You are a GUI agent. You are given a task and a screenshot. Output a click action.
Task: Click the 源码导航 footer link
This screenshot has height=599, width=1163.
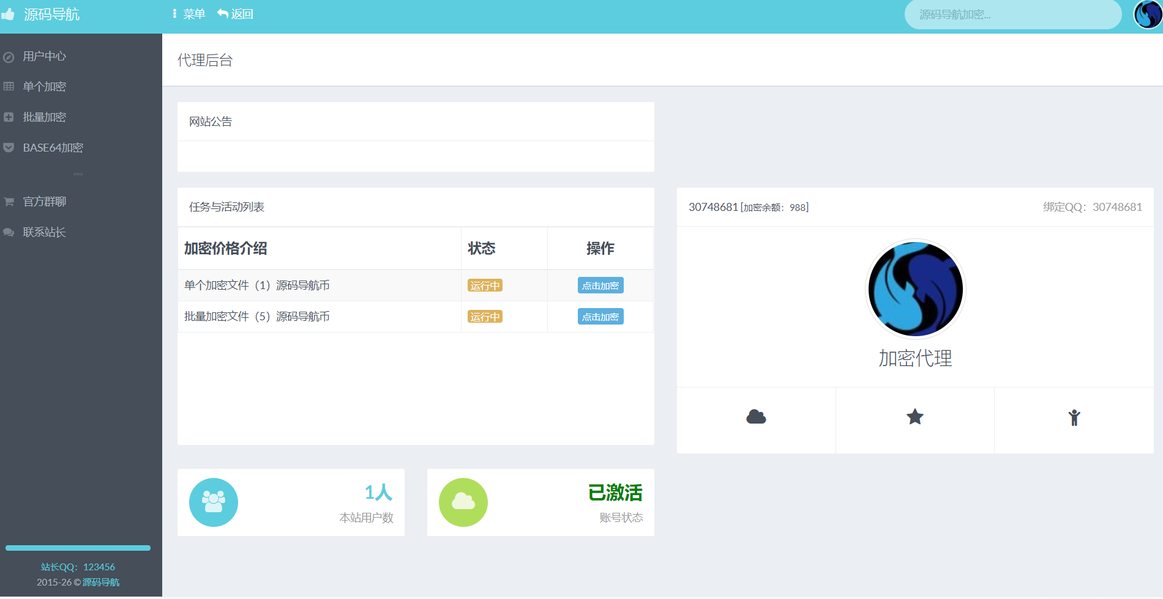coord(101,582)
